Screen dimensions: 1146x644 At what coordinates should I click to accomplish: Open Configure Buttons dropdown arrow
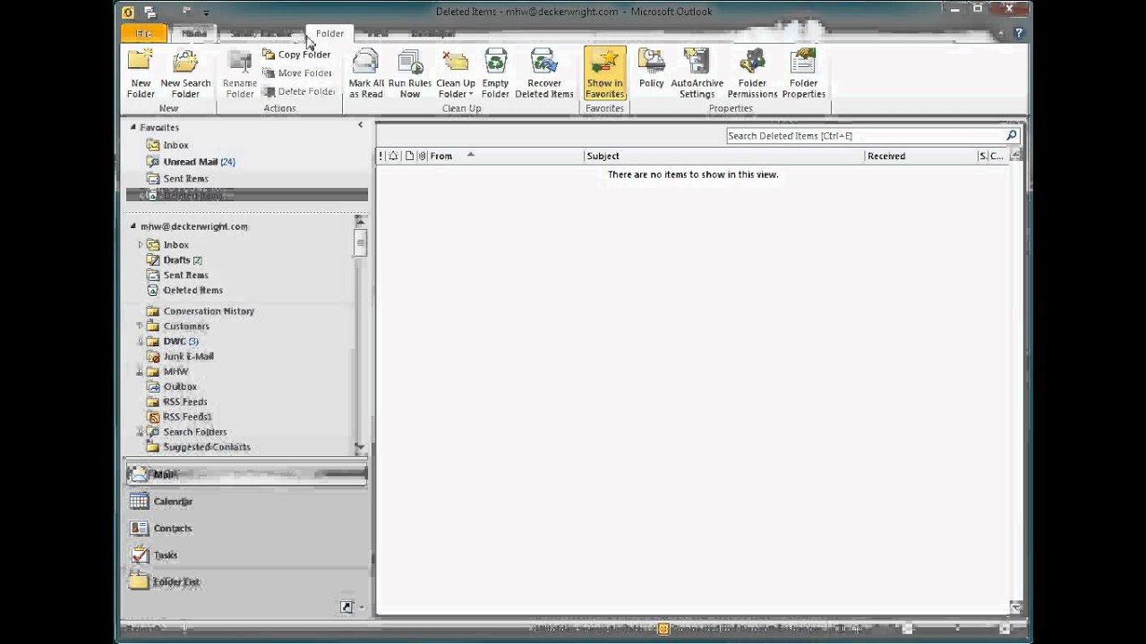tap(362, 607)
